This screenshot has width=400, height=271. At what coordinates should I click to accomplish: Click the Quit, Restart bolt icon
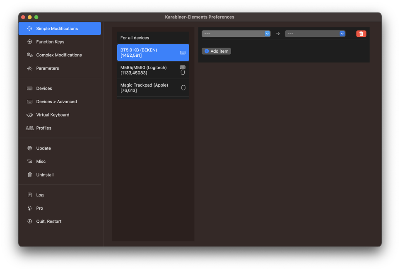pyautogui.click(x=29, y=222)
